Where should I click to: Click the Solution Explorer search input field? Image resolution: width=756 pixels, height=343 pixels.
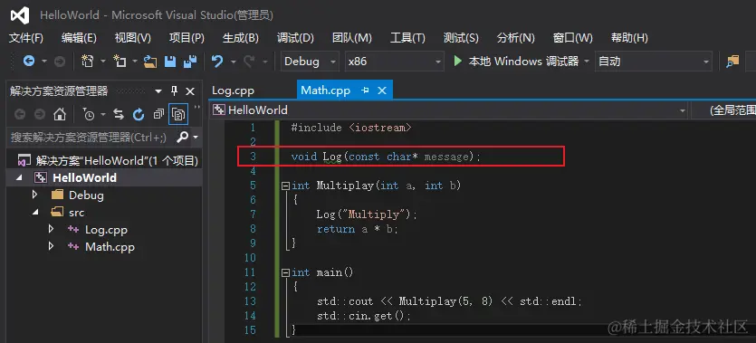pos(91,138)
